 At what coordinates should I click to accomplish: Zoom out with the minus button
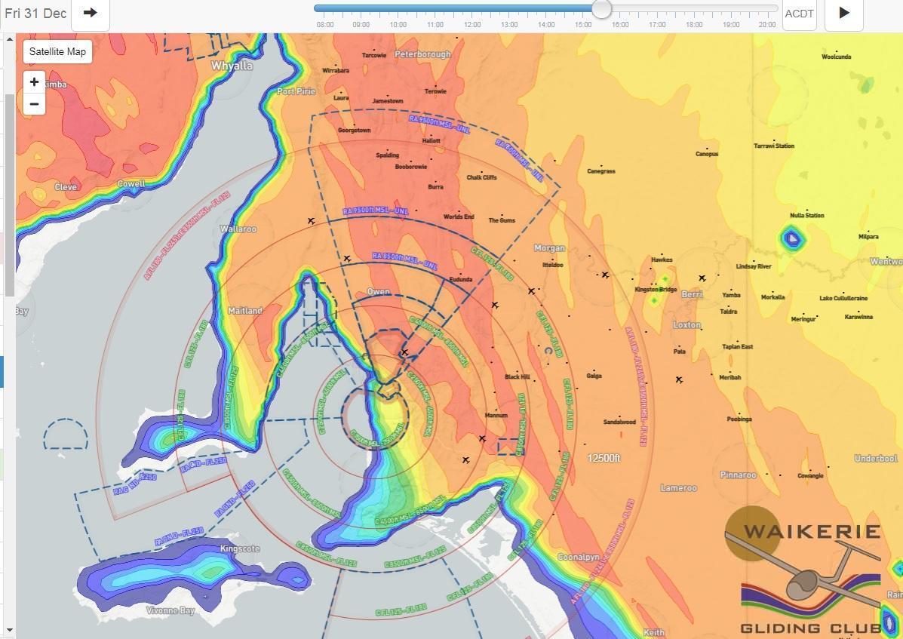(x=34, y=103)
